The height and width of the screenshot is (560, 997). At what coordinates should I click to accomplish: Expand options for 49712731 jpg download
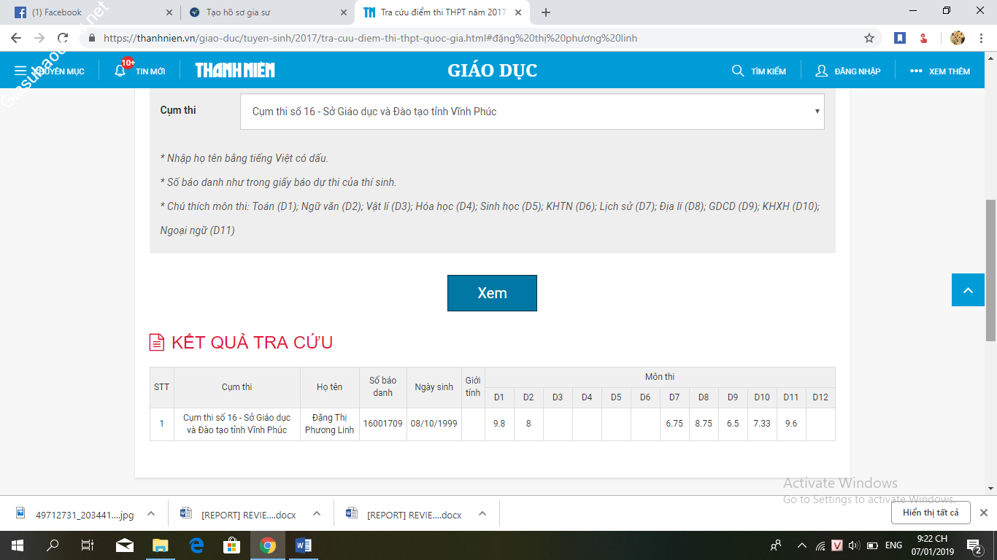[x=151, y=514]
